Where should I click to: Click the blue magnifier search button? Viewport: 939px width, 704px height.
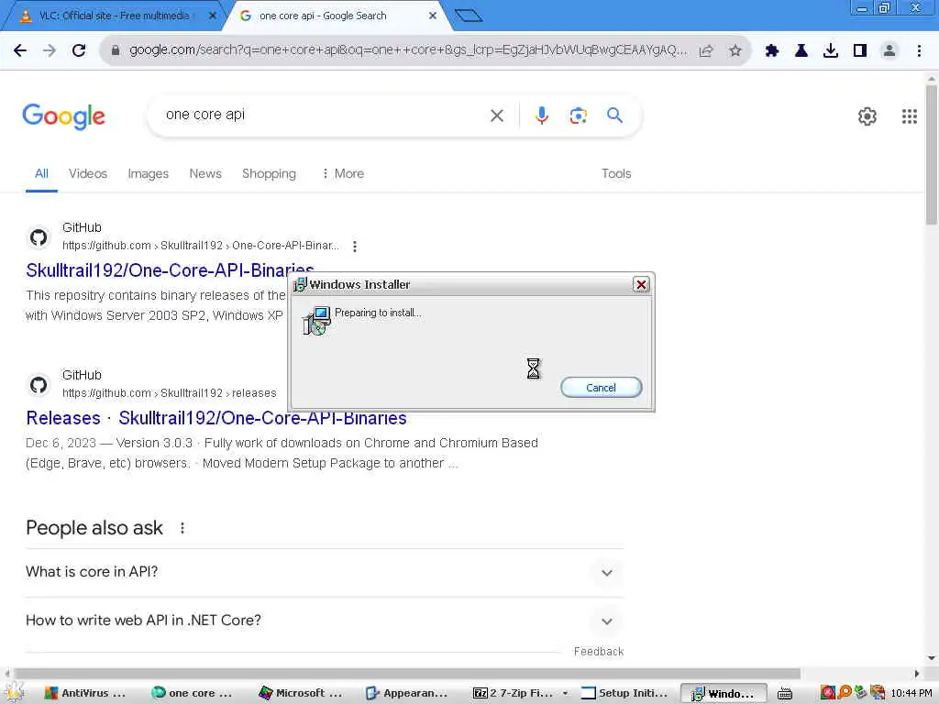coord(615,115)
